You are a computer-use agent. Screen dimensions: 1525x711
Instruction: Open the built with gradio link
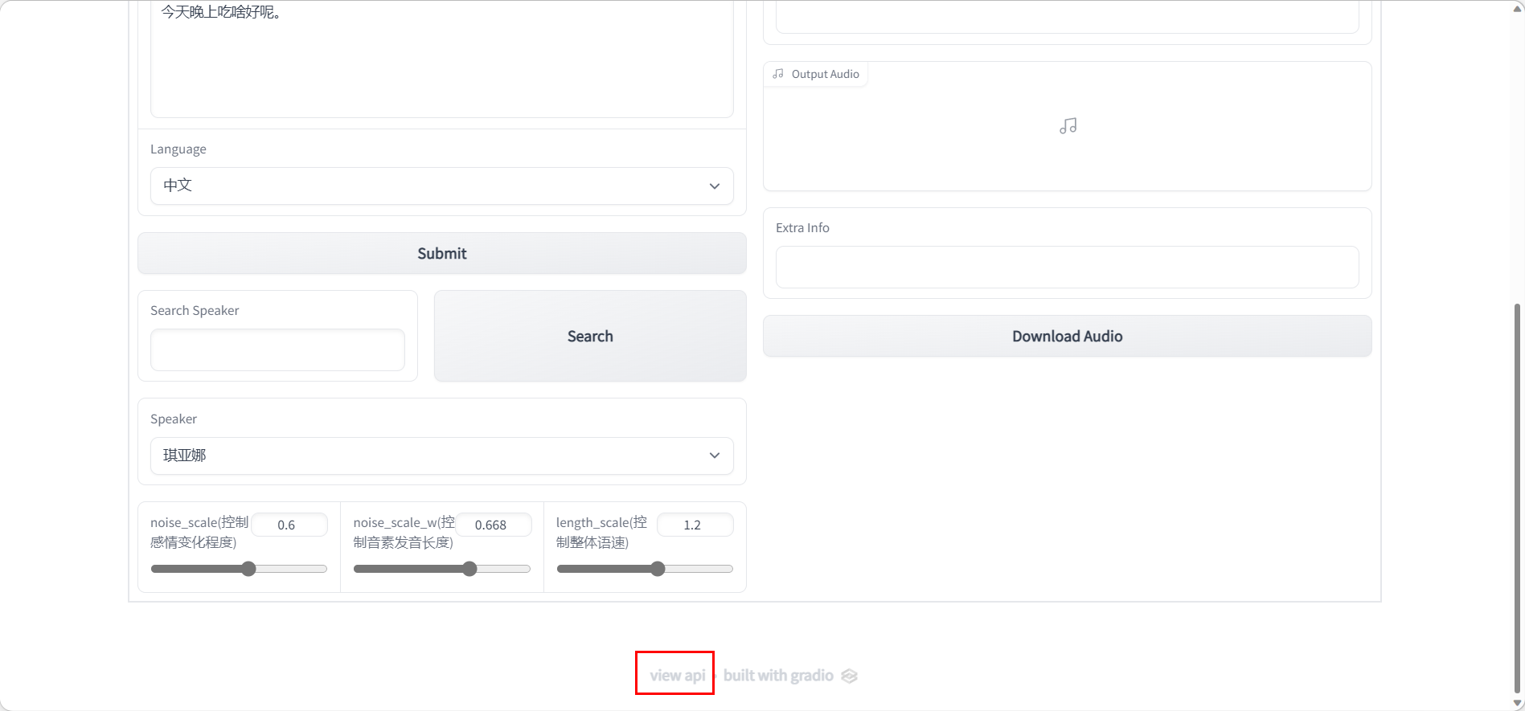coord(778,676)
